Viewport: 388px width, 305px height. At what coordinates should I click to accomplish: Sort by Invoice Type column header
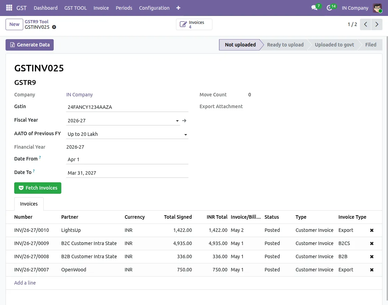(x=352, y=217)
